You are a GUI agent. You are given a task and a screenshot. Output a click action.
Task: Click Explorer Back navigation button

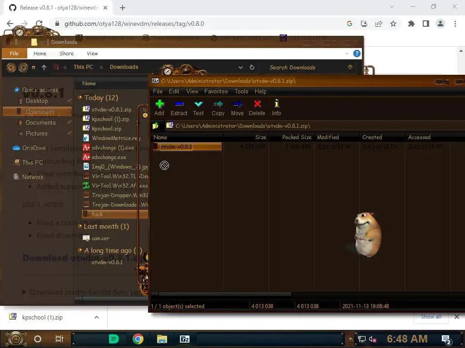(11, 68)
